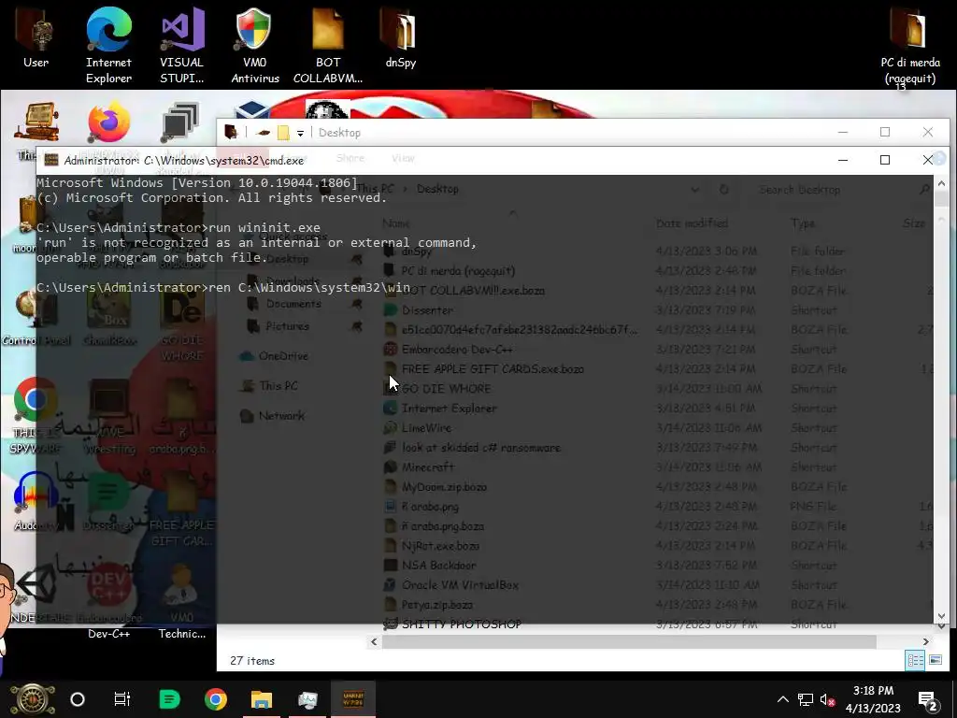Click the Start button on taskbar
The image size is (957, 718).
coord(33,699)
